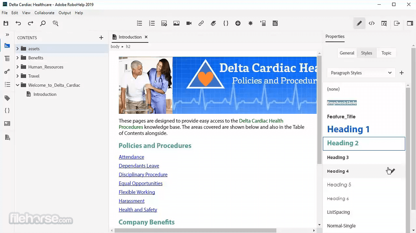Select the h2 breadcrumb element
Screen dimensions: 416x233
[128, 47]
